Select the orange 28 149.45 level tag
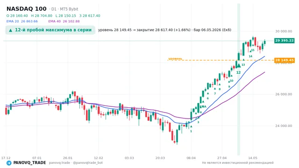The image size is (299, 168). tap(285, 60)
